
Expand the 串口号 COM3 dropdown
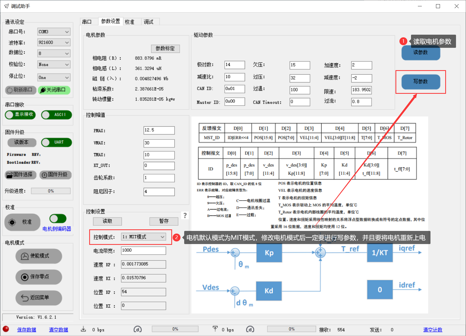point(54,32)
